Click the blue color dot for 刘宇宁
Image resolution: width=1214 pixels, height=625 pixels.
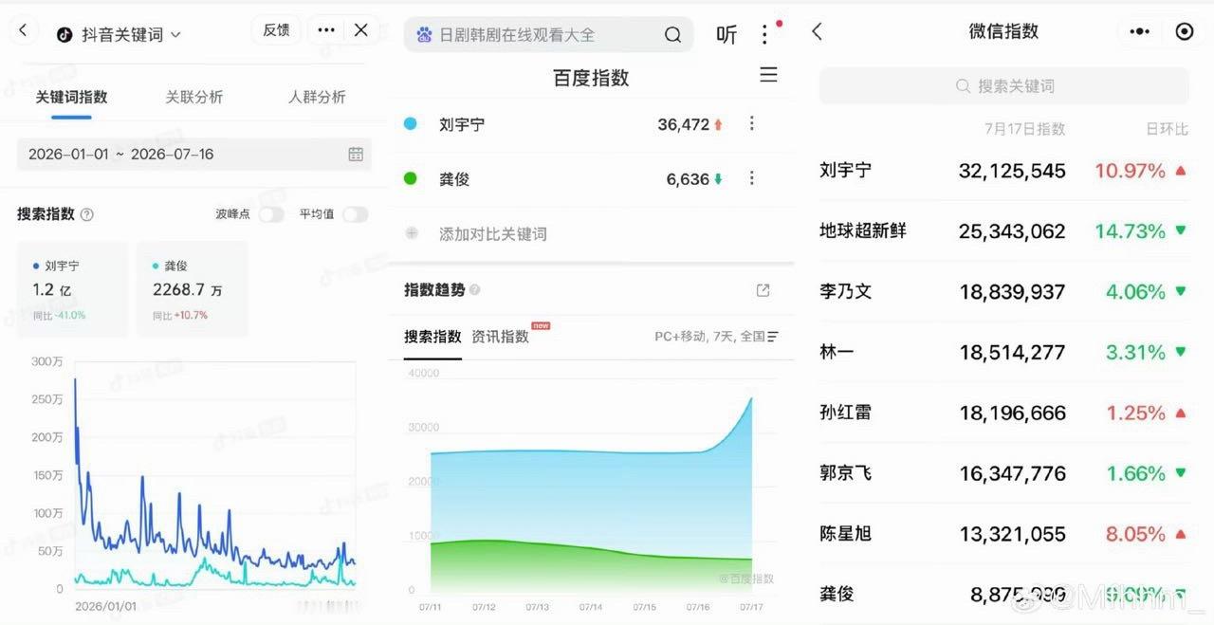click(411, 123)
